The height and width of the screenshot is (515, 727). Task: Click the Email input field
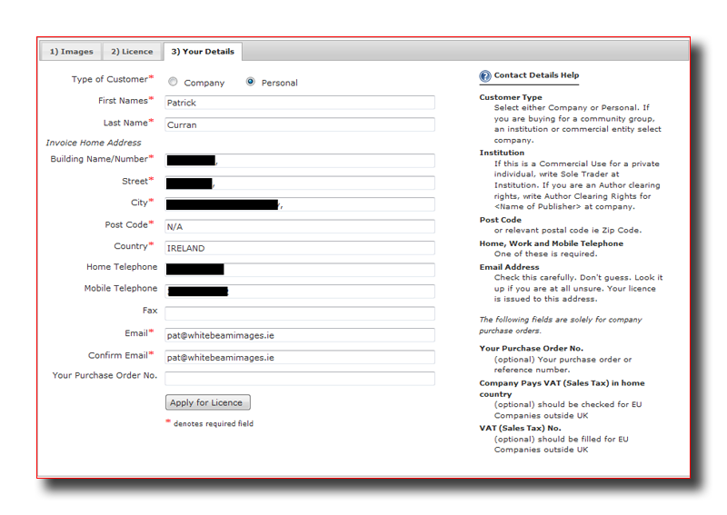(x=299, y=335)
